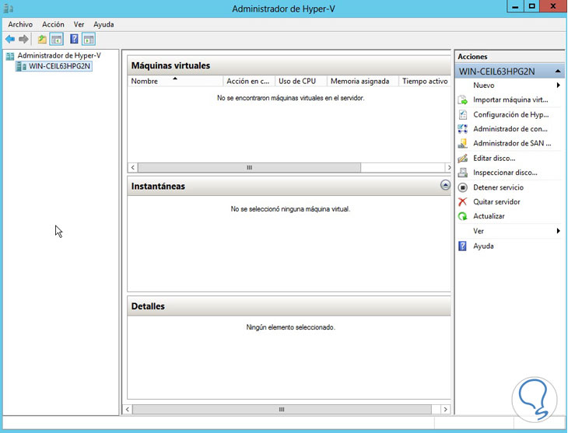Screen dimensions: 568x433
Task: Expand the Ver submenu arrow in Acciones
Action: coord(558,231)
